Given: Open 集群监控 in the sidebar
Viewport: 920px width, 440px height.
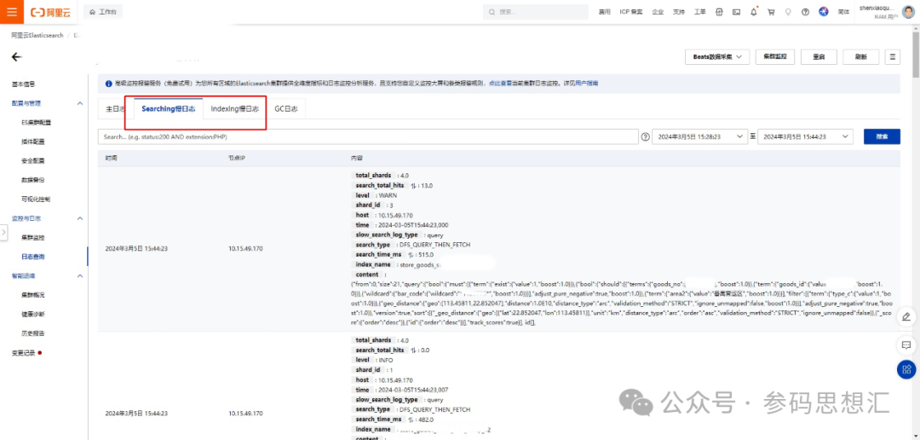Looking at the screenshot, I should [33, 237].
